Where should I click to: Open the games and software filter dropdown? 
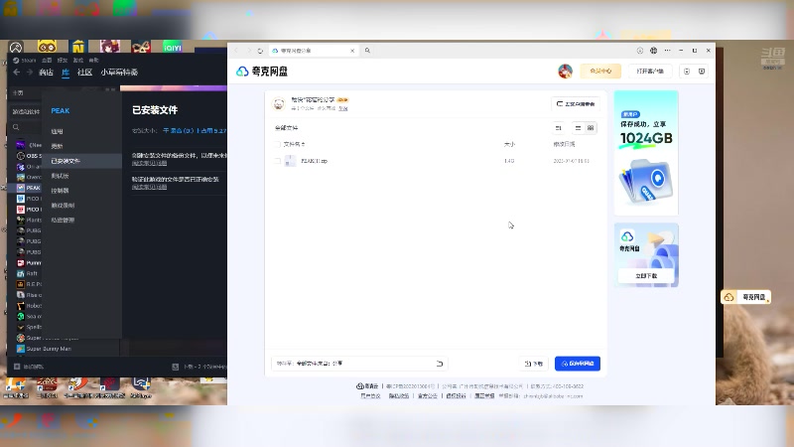(27, 111)
